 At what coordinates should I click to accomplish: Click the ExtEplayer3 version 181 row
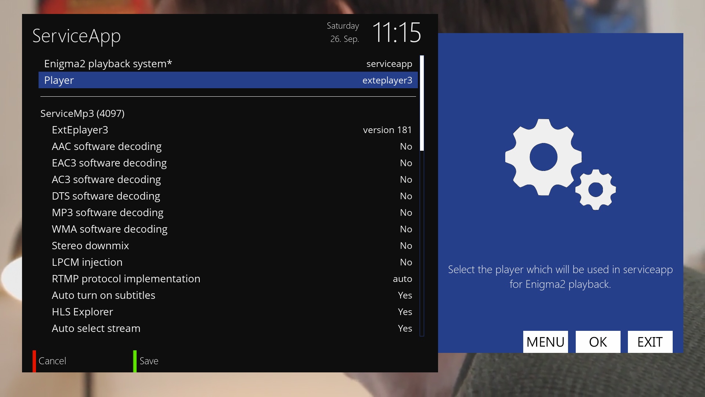click(x=228, y=130)
